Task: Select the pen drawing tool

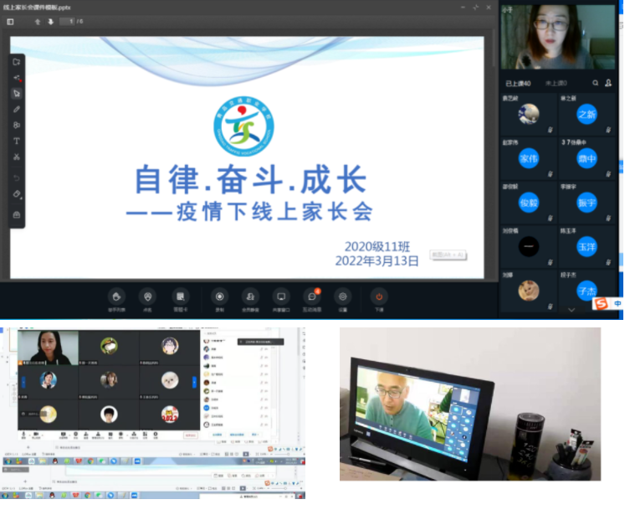Action: click(17, 110)
